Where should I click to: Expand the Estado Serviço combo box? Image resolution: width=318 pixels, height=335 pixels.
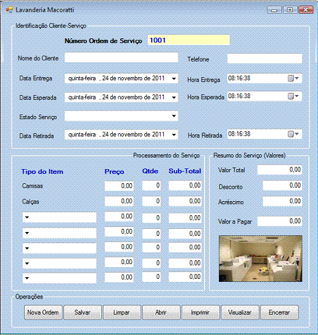click(x=174, y=116)
